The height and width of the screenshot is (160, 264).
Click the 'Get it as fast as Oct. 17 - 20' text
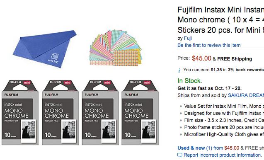pyautogui.click(x=209, y=88)
